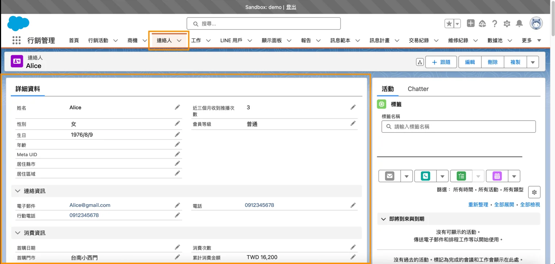Open the favorites list dropdown arrow
The width and height of the screenshot is (555, 264).
pyautogui.click(x=457, y=24)
